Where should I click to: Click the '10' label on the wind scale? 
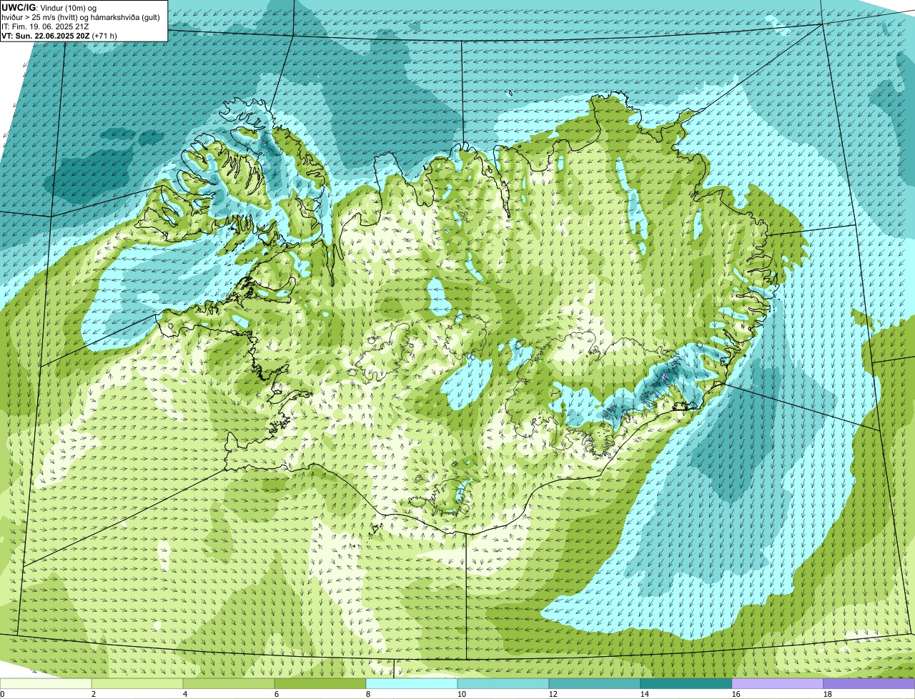[462, 694]
